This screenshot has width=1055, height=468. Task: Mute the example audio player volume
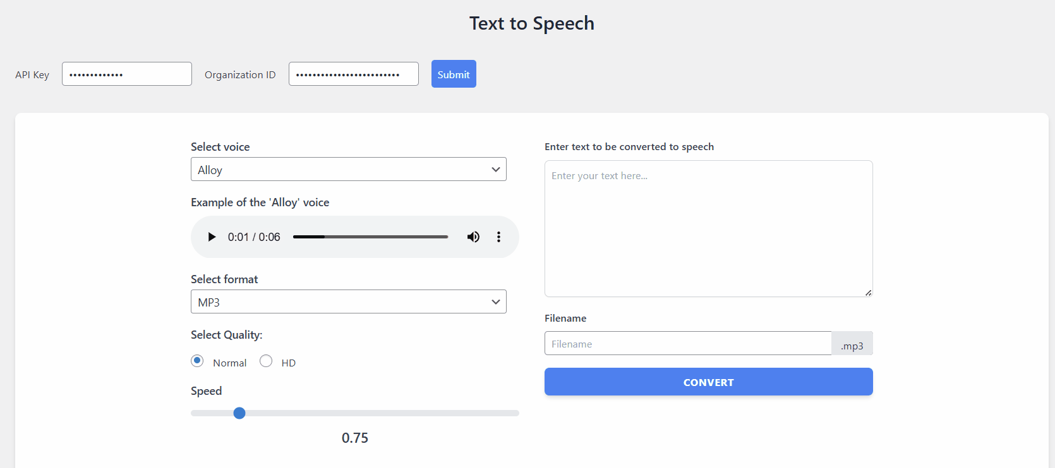point(473,237)
